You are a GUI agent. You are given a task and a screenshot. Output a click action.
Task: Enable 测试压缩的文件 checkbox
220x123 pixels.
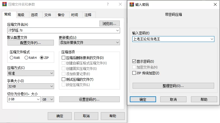point(63,79)
